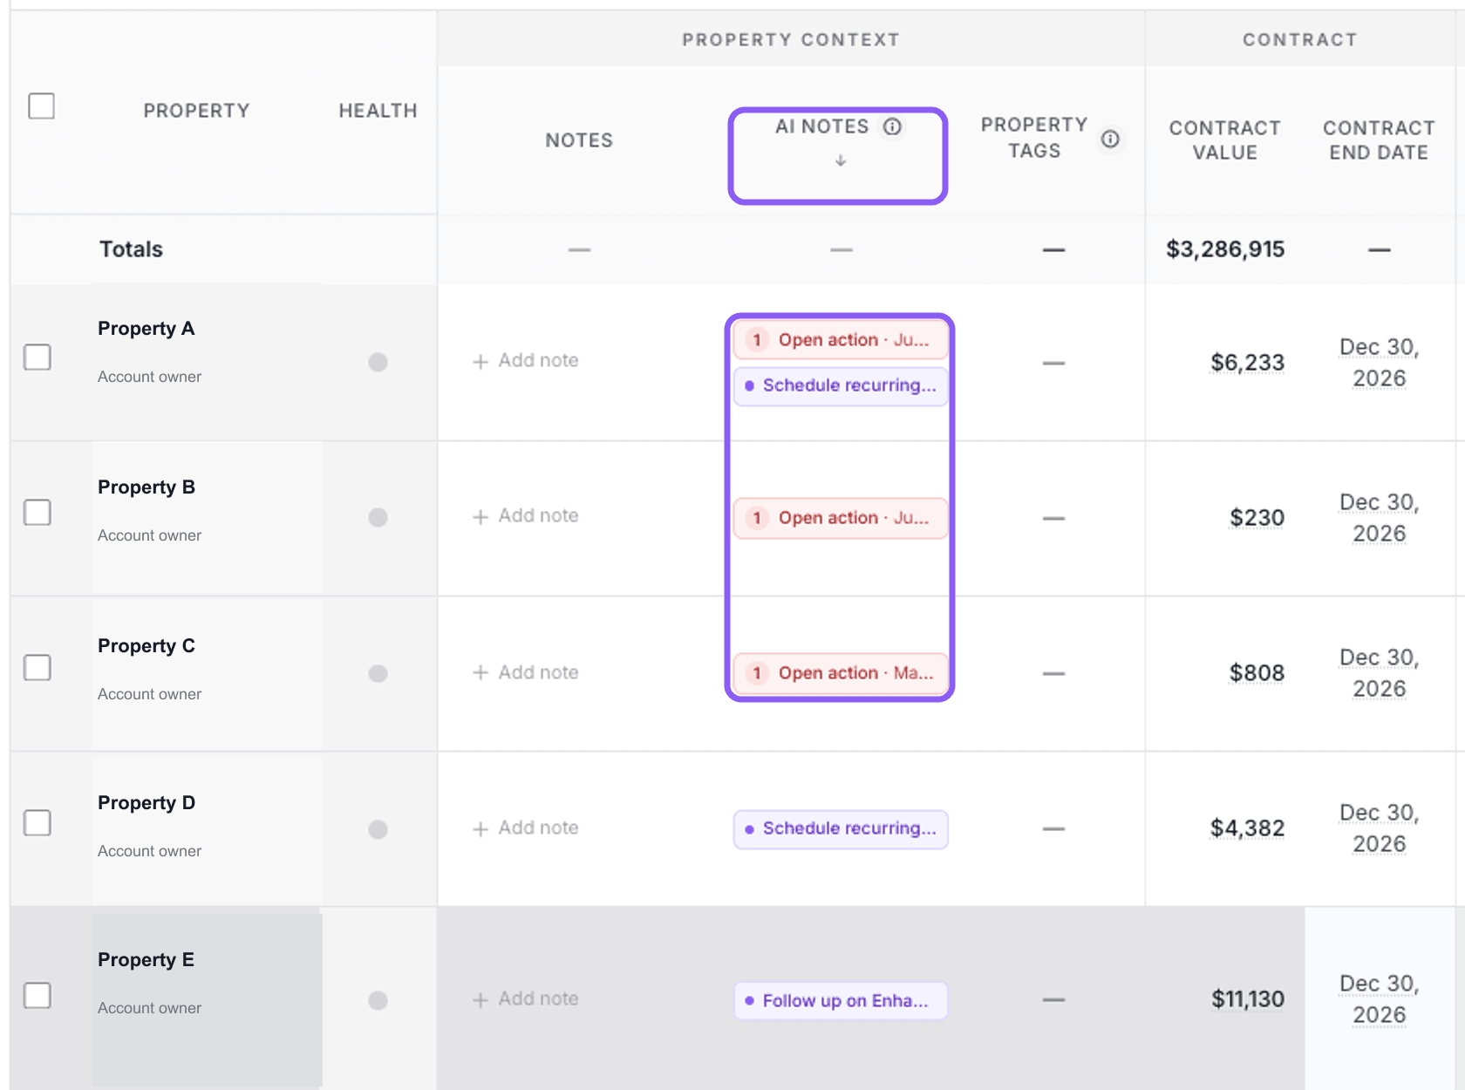Screen dimensions: 1465x1090
Task: Click the $11,130 contract value
Action: [x=1247, y=999]
